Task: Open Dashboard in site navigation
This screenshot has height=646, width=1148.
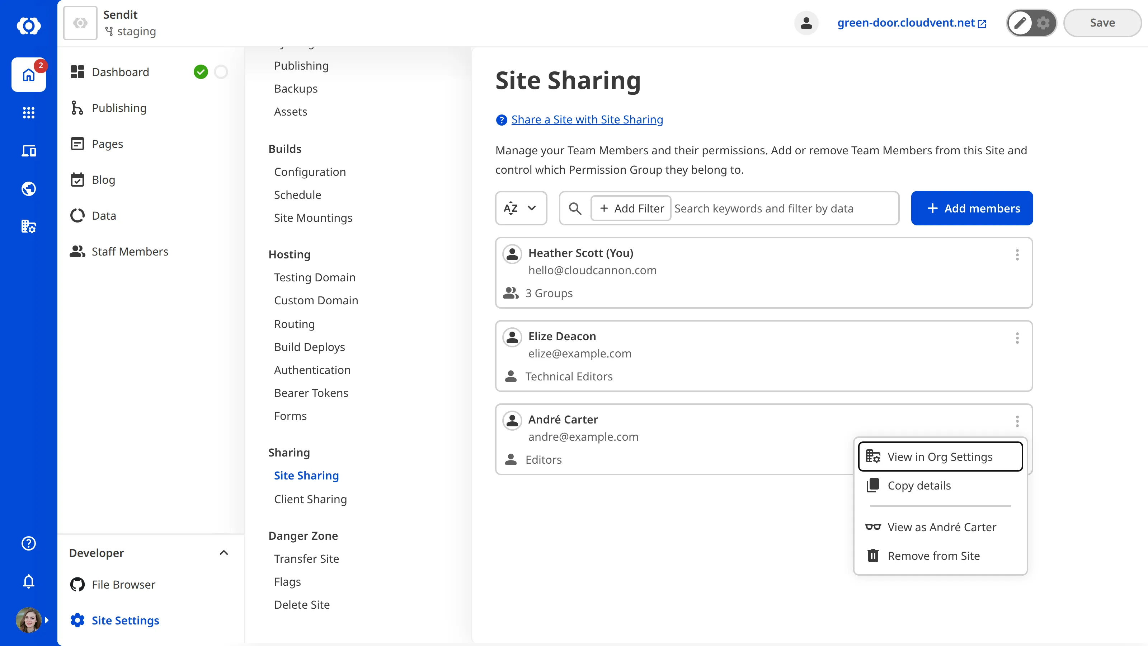Action: click(120, 72)
